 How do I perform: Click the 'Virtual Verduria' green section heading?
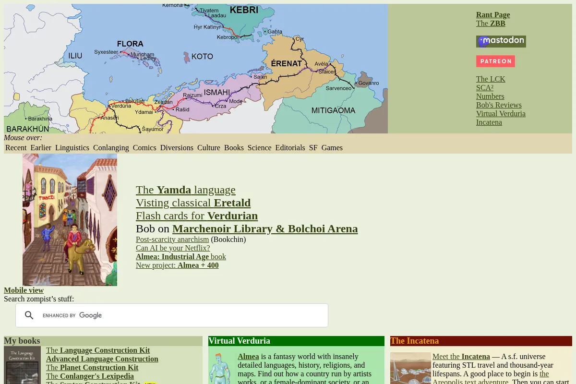pyautogui.click(x=240, y=341)
